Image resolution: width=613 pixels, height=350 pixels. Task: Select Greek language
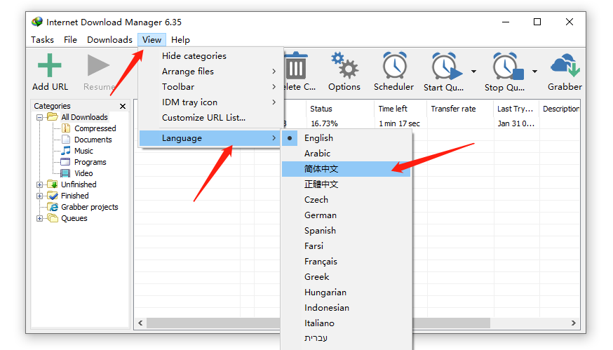(346, 277)
